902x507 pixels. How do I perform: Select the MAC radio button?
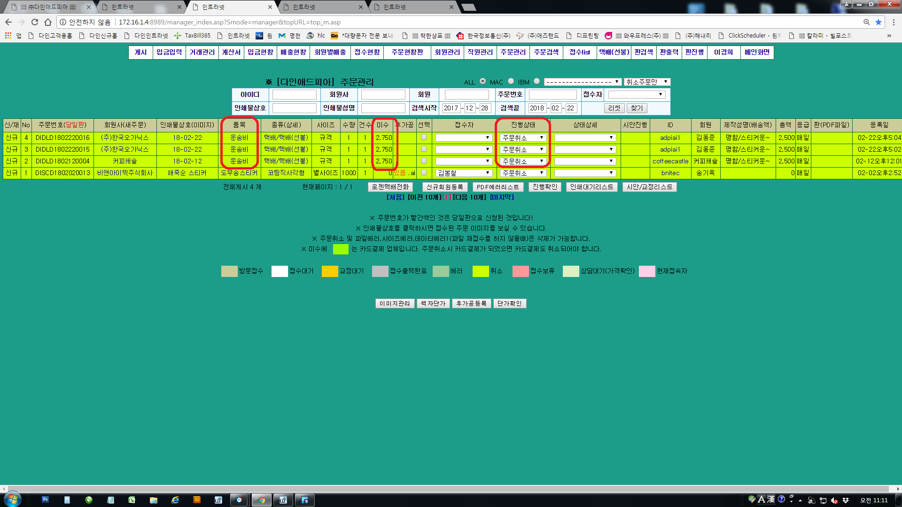[x=511, y=81]
